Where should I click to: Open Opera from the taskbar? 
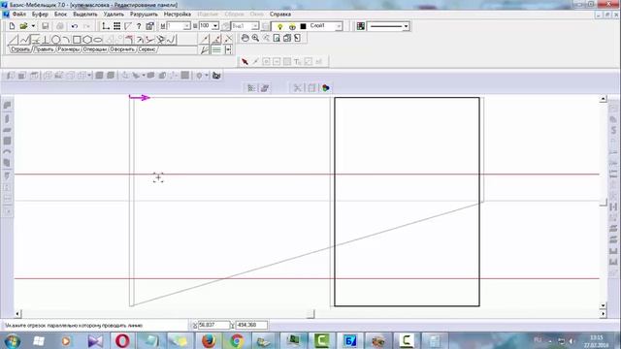(x=122, y=340)
